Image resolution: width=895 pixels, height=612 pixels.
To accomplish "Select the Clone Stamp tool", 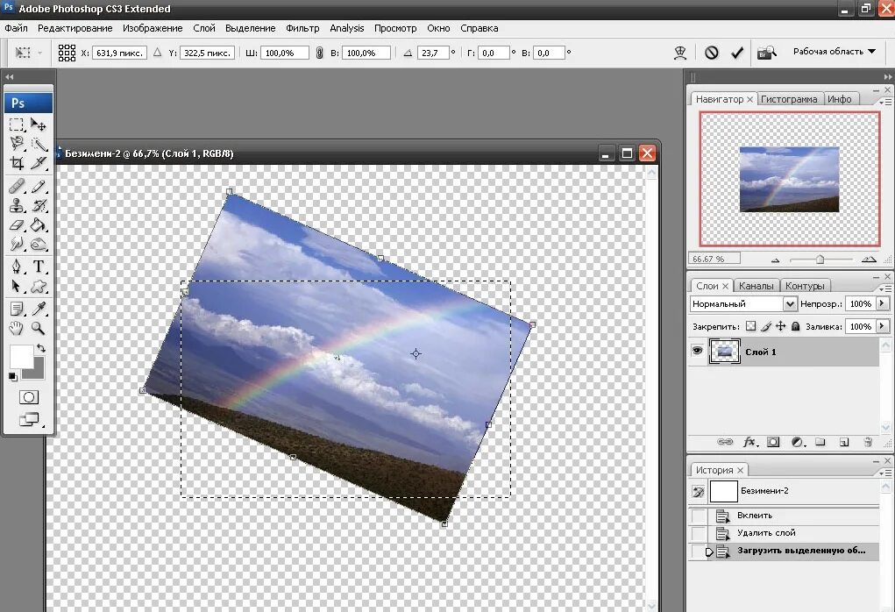I will (17, 205).
